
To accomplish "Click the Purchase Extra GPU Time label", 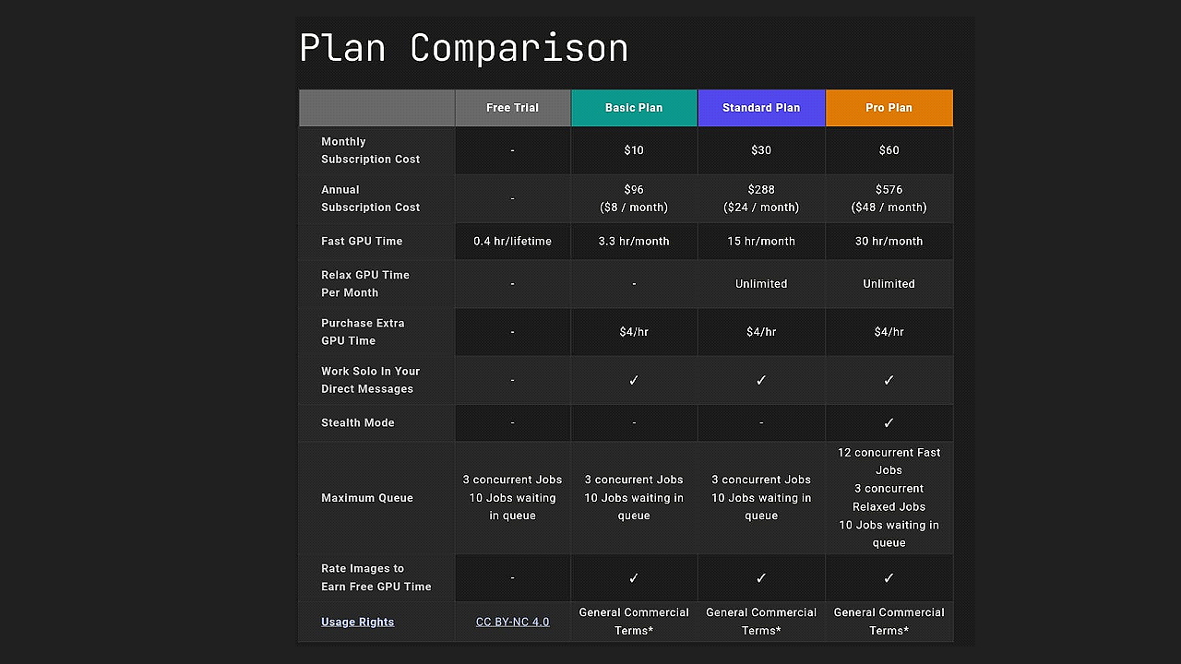I will 363,332.
